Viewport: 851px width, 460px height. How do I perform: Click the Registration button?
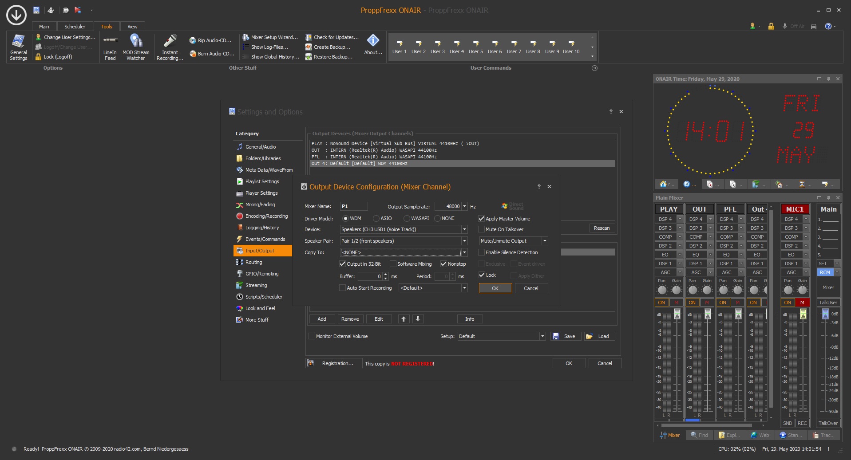(334, 363)
